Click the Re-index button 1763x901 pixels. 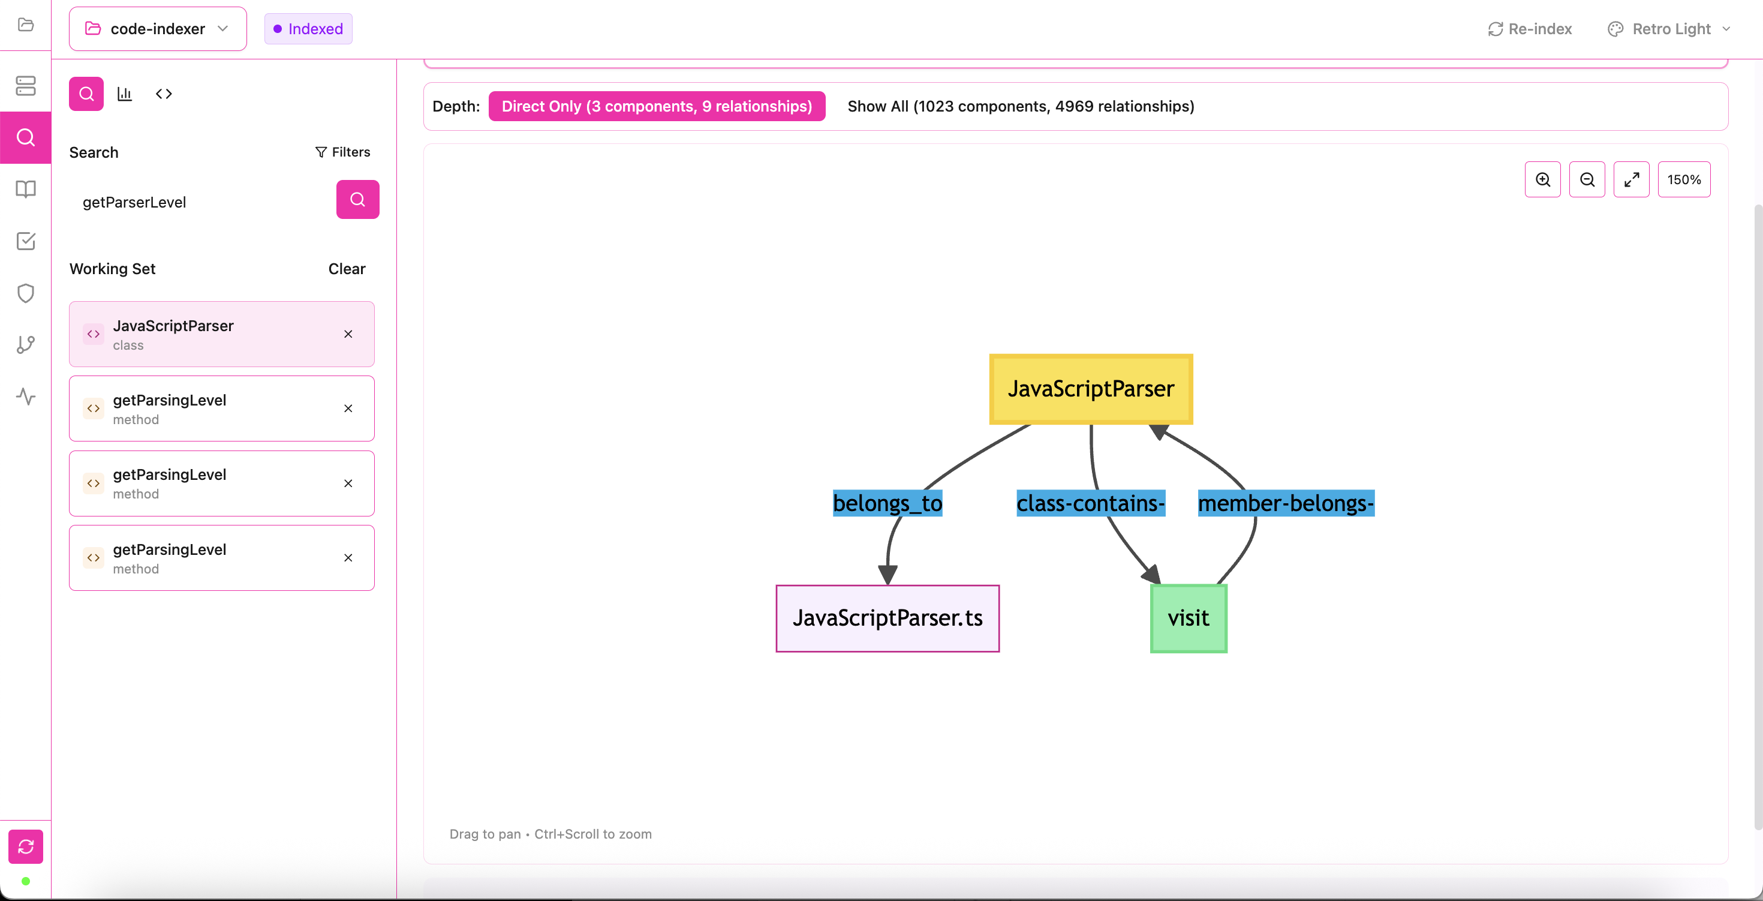pos(1530,29)
